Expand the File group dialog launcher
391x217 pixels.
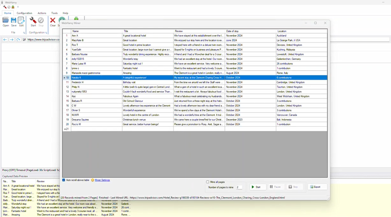[24, 33]
